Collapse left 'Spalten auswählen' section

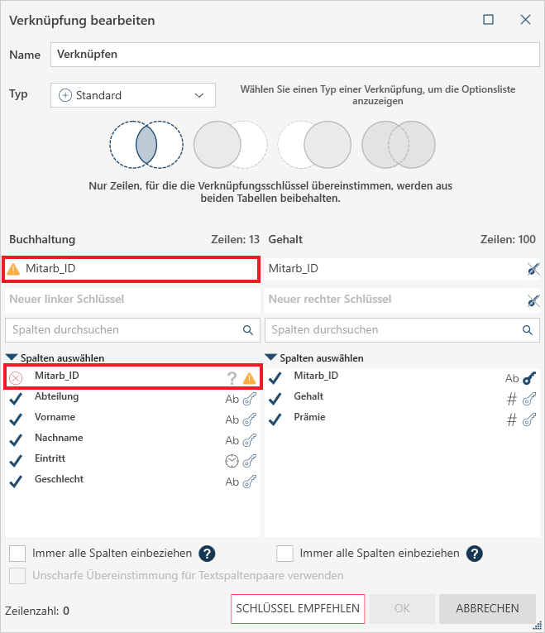[x=12, y=358]
